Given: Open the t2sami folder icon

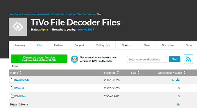Looking at the screenshot, I should point(12,88).
